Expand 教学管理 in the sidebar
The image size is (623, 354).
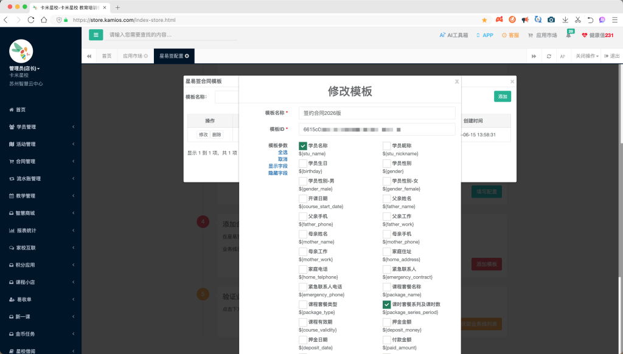[x=41, y=196]
